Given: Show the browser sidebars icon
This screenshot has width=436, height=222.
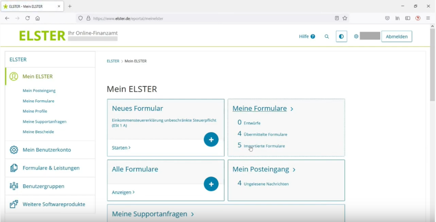Looking at the screenshot, I should coord(408,18).
